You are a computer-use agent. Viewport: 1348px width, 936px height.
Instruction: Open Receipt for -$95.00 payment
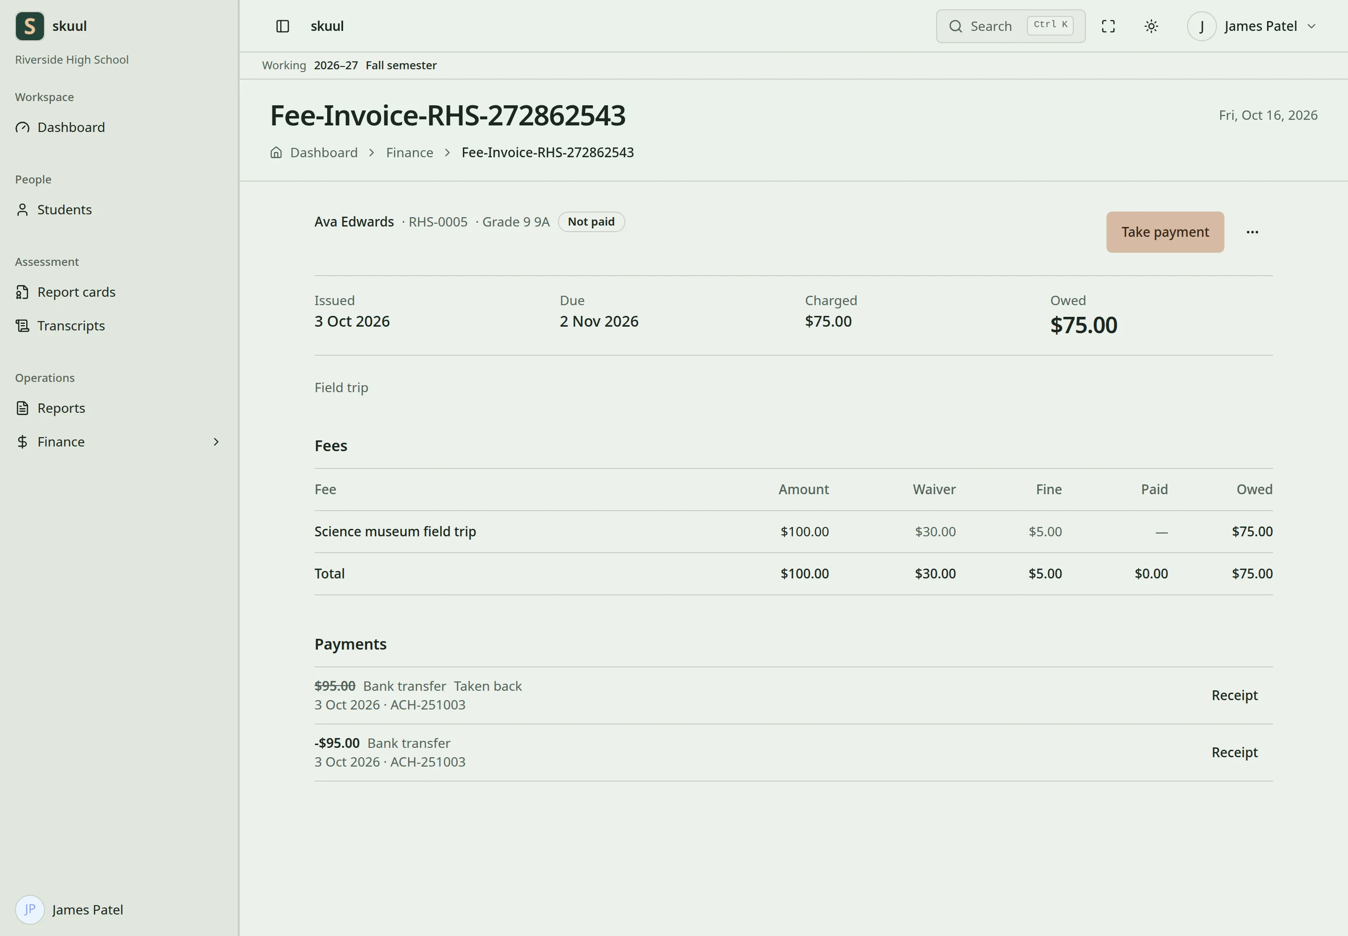coord(1234,753)
